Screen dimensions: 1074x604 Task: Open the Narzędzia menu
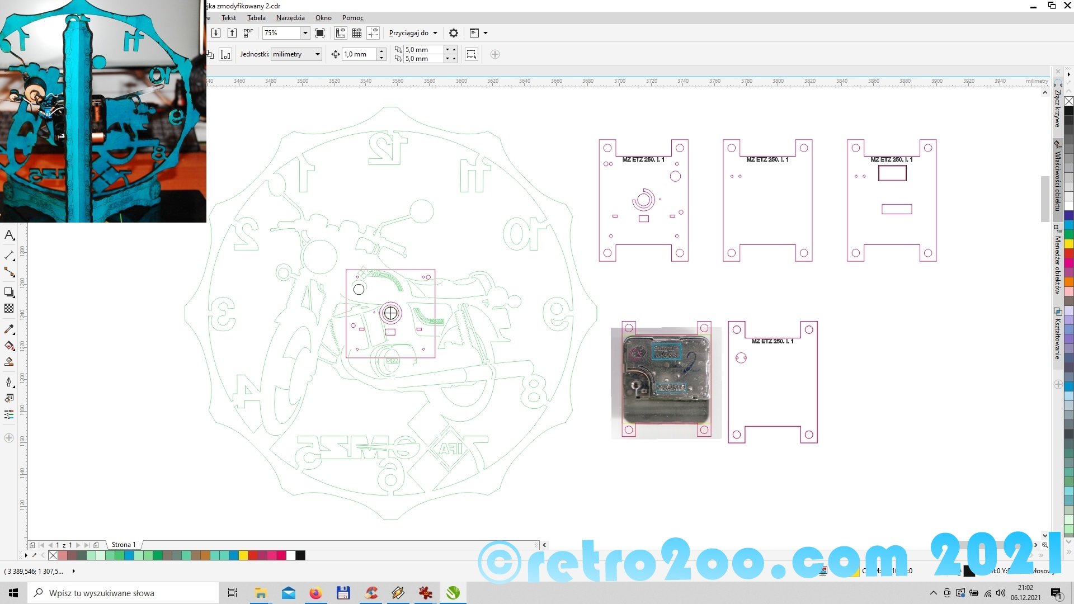(x=290, y=18)
